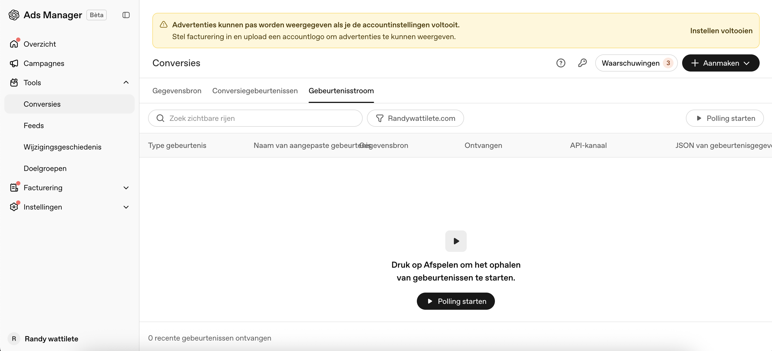This screenshot has width=772, height=351.
Task: Click the Ads Manager title text
Action: (53, 15)
